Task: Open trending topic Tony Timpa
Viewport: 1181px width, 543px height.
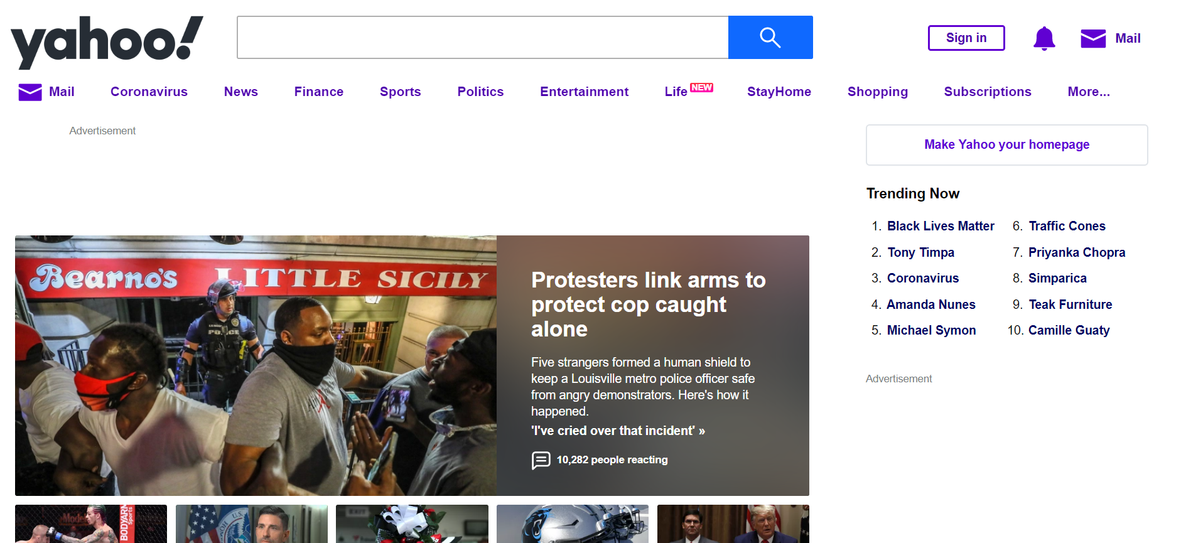Action: 920,252
